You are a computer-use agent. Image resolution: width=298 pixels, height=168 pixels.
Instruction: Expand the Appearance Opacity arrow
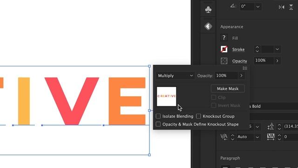point(278,61)
